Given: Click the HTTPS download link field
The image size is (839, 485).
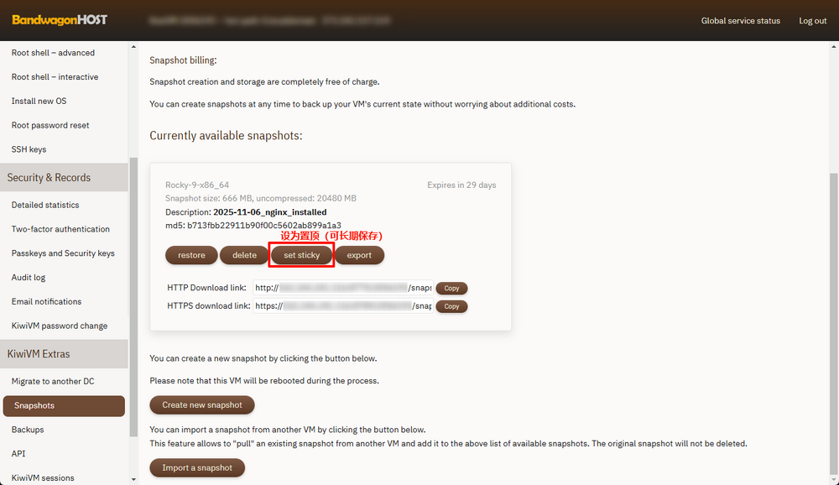Looking at the screenshot, I should pos(342,306).
